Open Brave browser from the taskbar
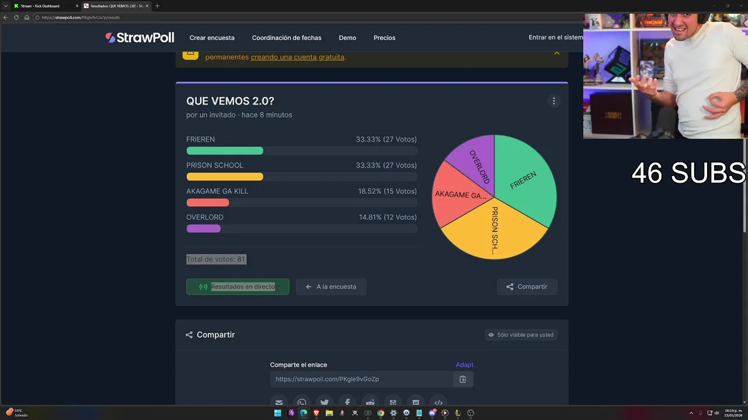Image resolution: width=748 pixels, height=420 pixels. click(316, 413)
